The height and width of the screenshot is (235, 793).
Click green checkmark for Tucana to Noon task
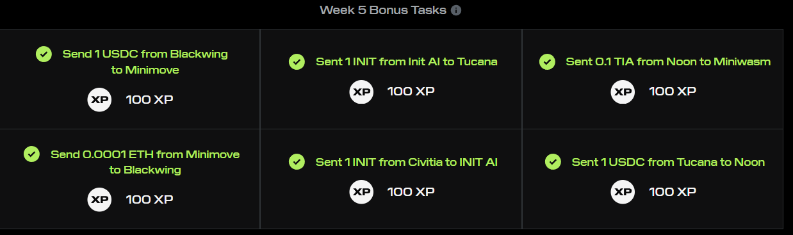point(553,161)
